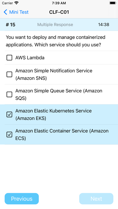This screenshot has width=118, height=209.
Task: Uncheck the Amazon ECS checkbox
Action: 9,135
